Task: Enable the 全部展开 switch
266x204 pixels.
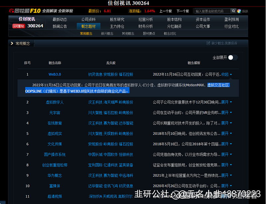Action: (232, 57)
